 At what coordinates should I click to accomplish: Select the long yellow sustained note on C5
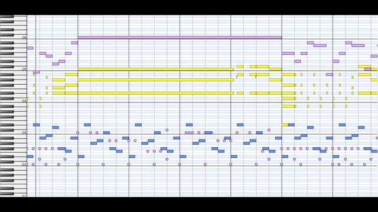(156, 69)
